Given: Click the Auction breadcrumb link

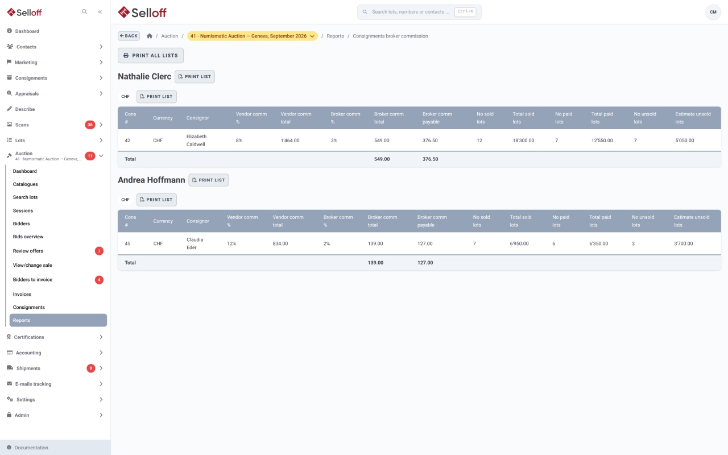Looking at the screenshot, I should coord(169,36).
